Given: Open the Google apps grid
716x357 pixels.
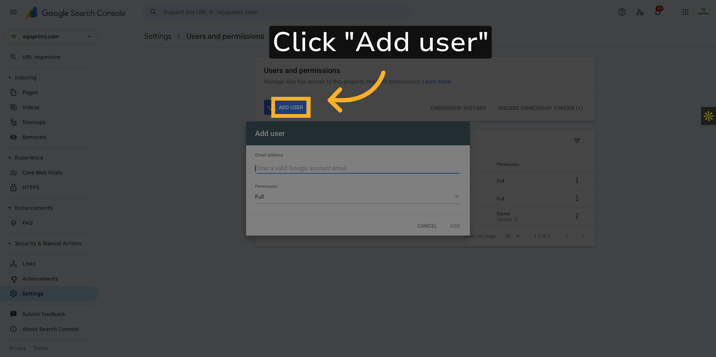Looking at the screenshot, I should point(685,12).
